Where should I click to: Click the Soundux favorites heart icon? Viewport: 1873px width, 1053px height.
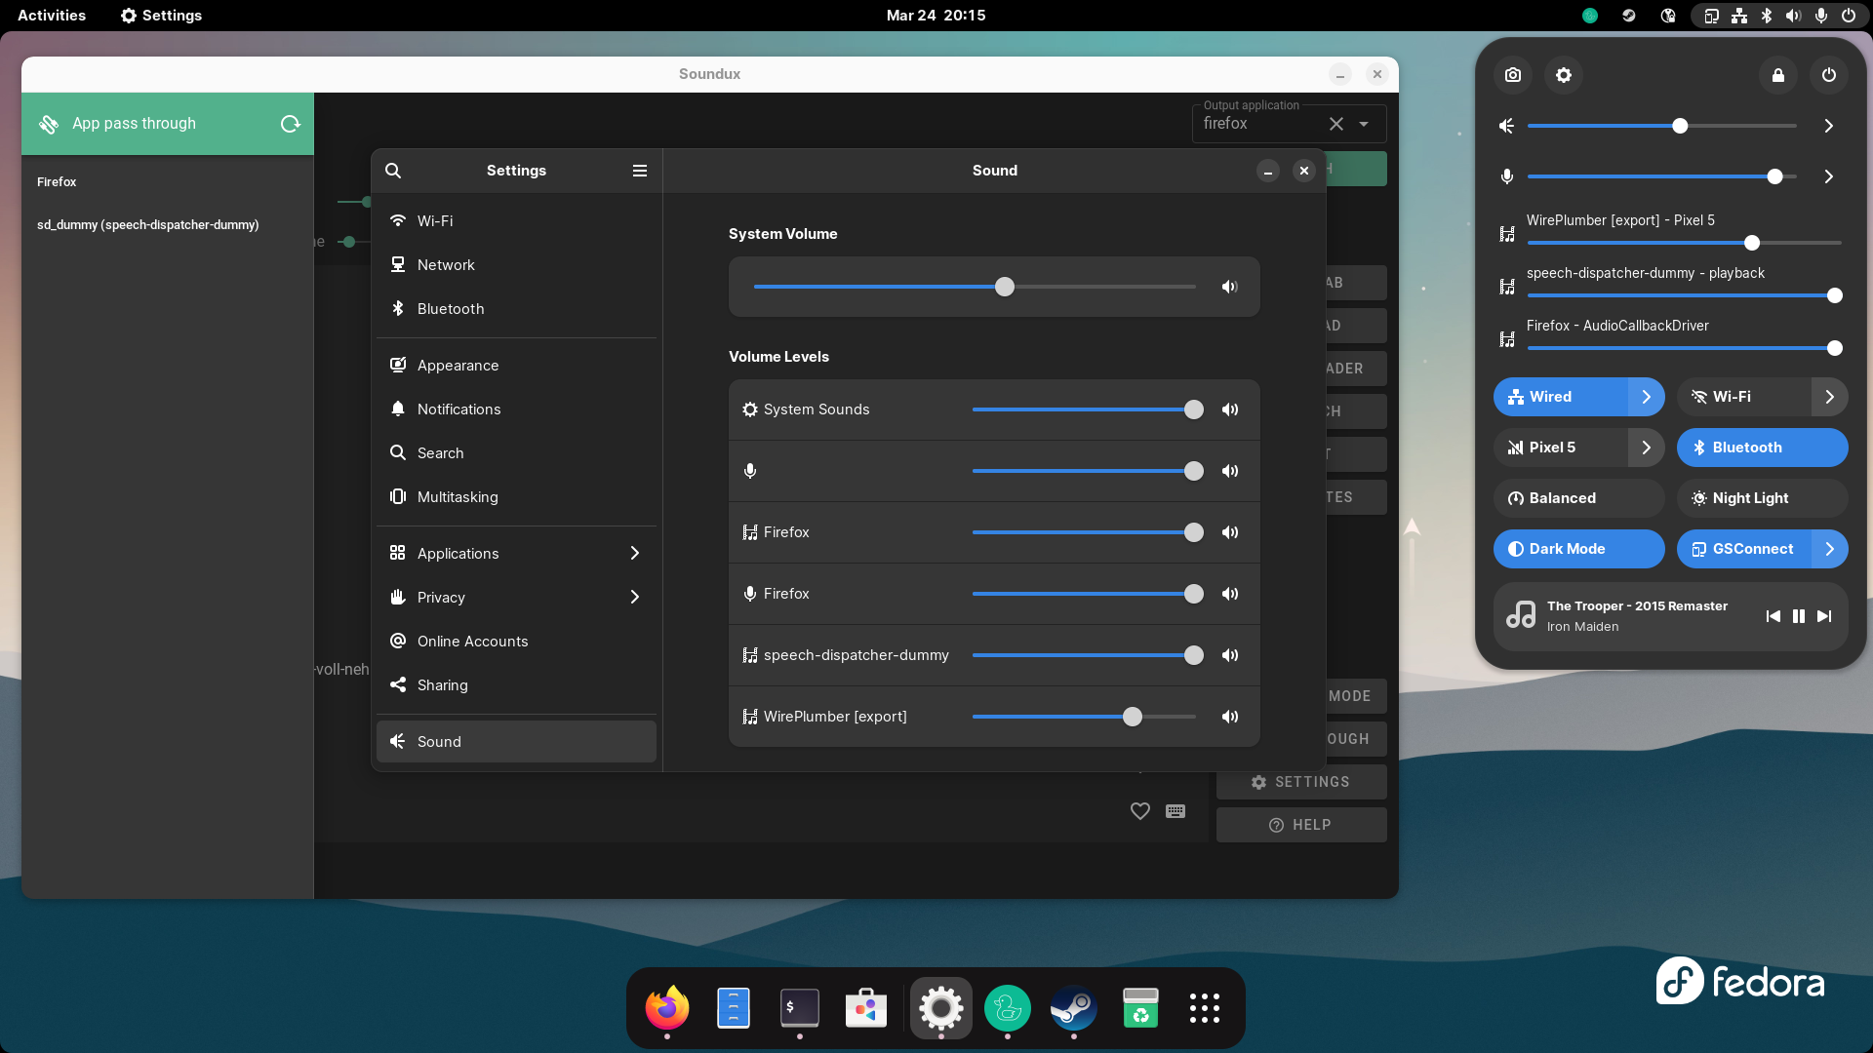pyautogui.click(x=1139, y=811)
